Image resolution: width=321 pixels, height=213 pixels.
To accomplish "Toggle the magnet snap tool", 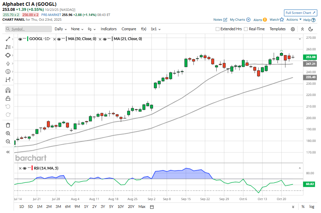I will (8, 90).
